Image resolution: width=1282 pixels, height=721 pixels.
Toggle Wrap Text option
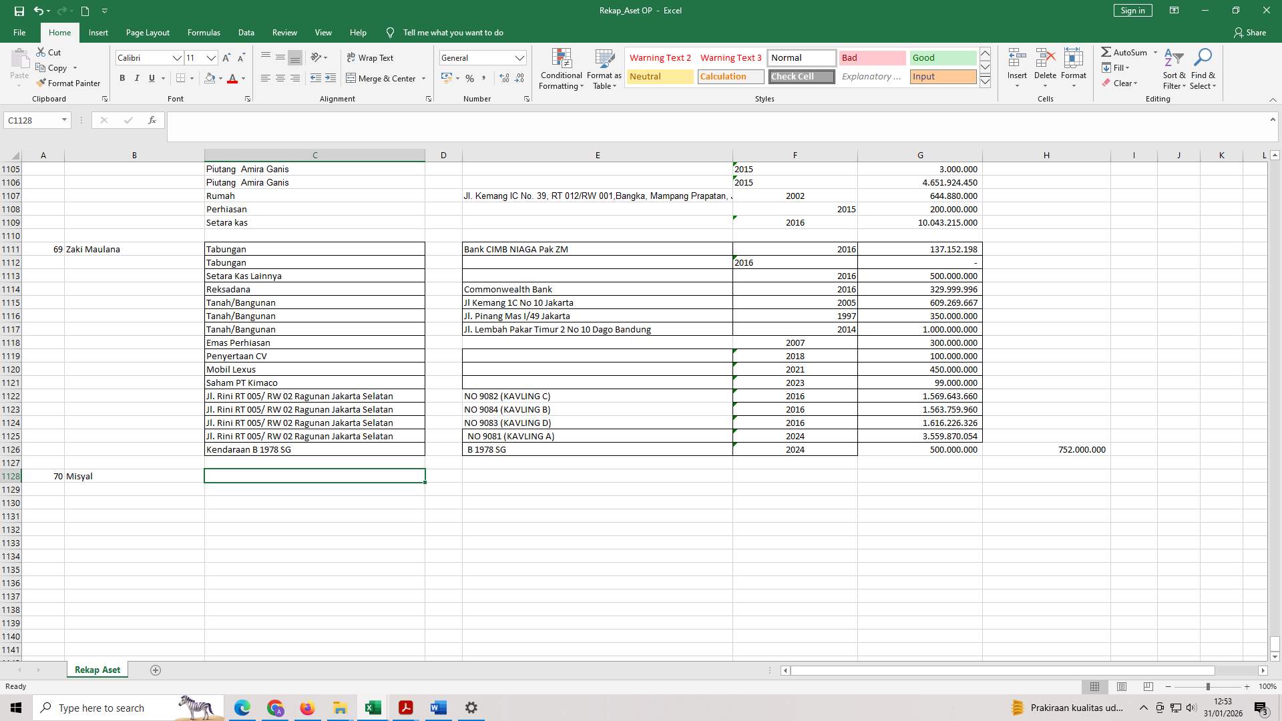(370, 58)
